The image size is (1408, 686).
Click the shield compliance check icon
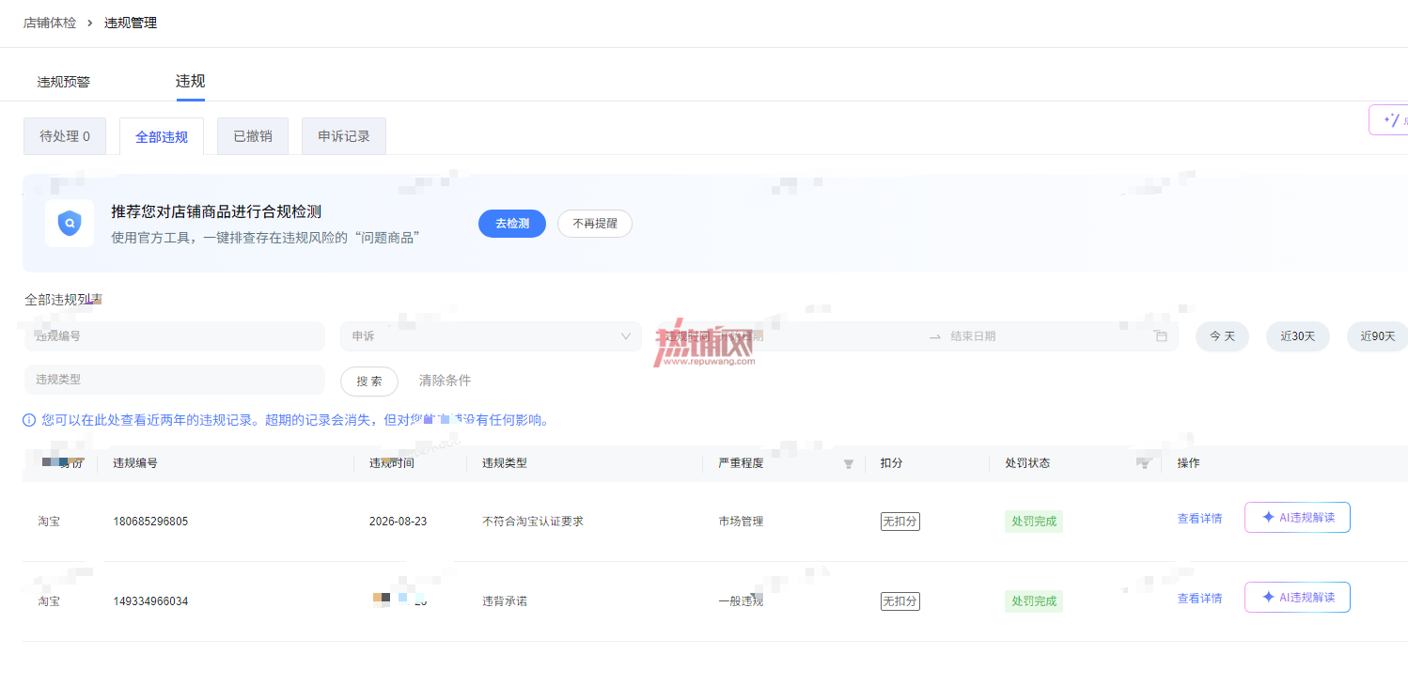point(70,223)
